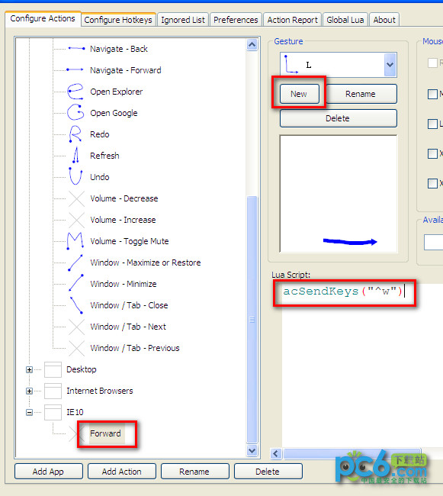
Task: Click the Volume Toggle Mute M gesture icon
Action: pos(75,240)
